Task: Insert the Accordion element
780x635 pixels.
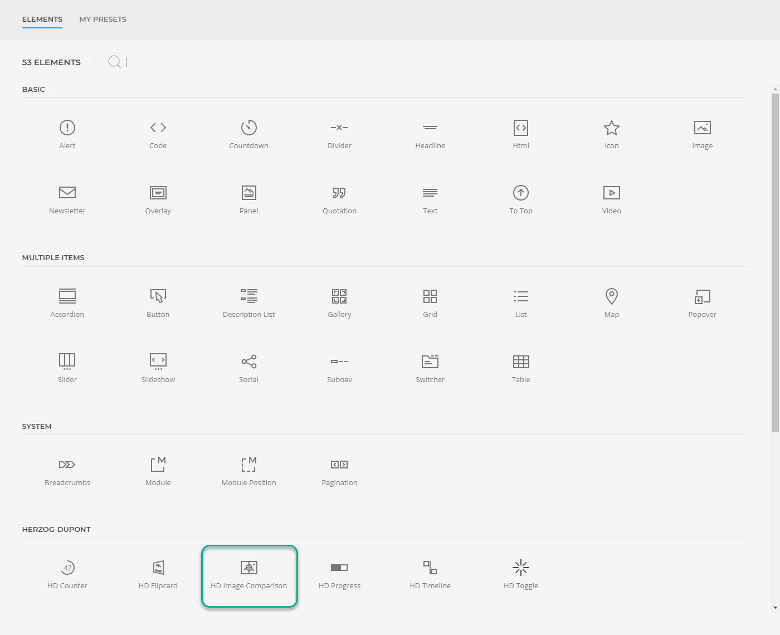Action: click(x=67, y=302)
